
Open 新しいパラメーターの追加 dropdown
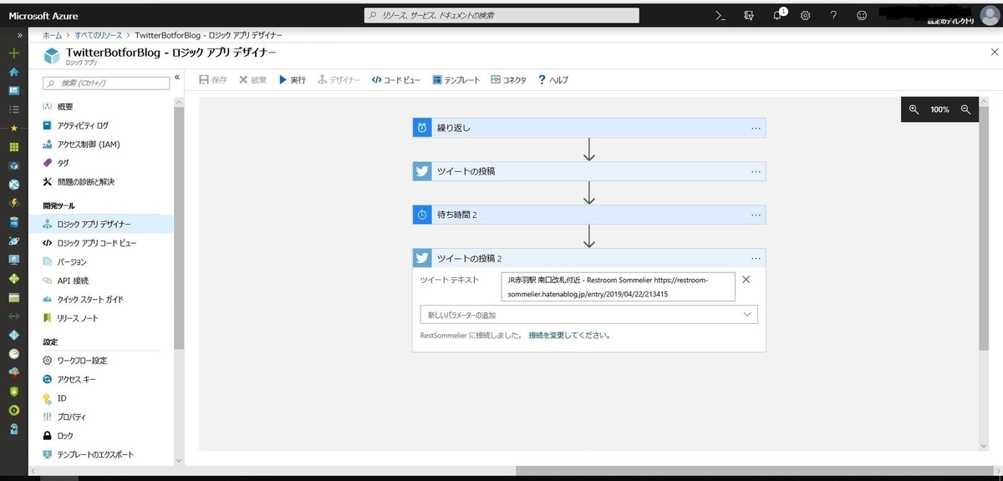588,315
